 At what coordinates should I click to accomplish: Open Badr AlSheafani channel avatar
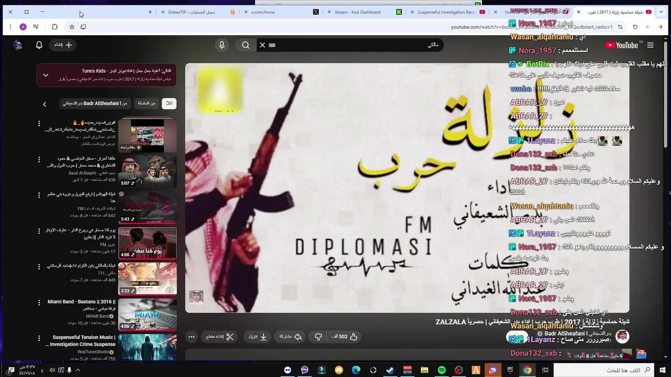622,336
